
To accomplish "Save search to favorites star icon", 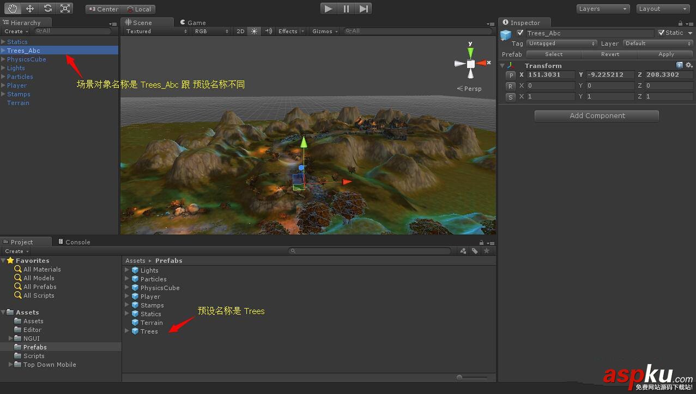I will (x=487, y=251).
